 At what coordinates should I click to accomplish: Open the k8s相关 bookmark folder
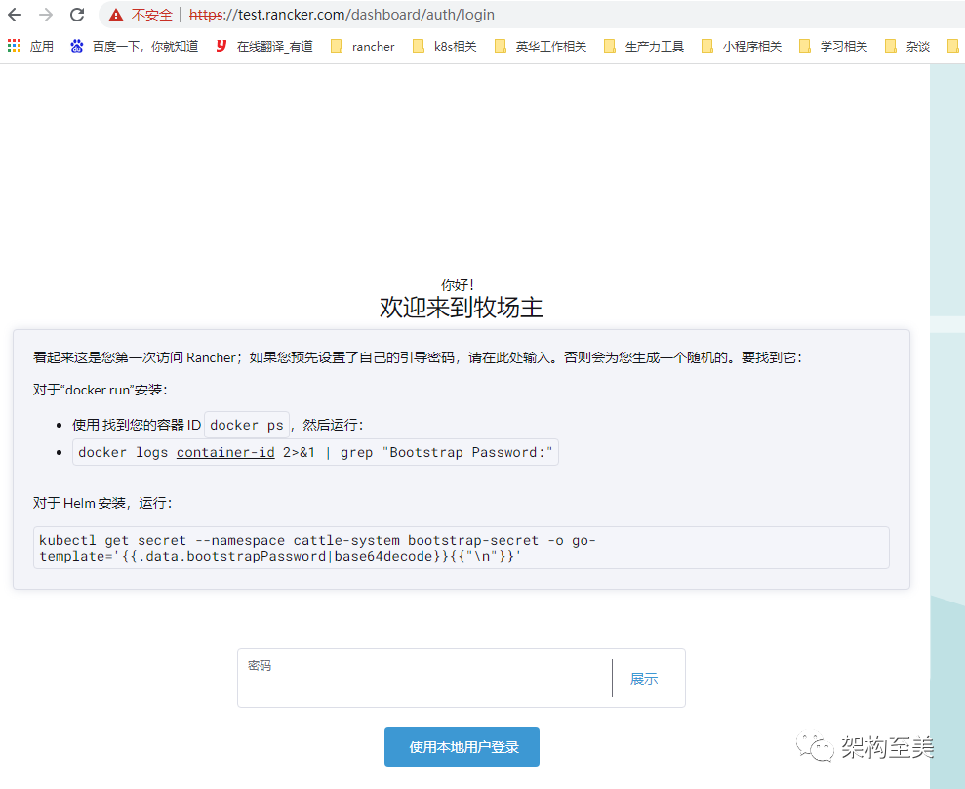pos(444,46)
